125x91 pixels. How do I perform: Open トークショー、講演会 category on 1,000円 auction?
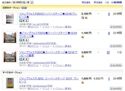tap(62, 89)
